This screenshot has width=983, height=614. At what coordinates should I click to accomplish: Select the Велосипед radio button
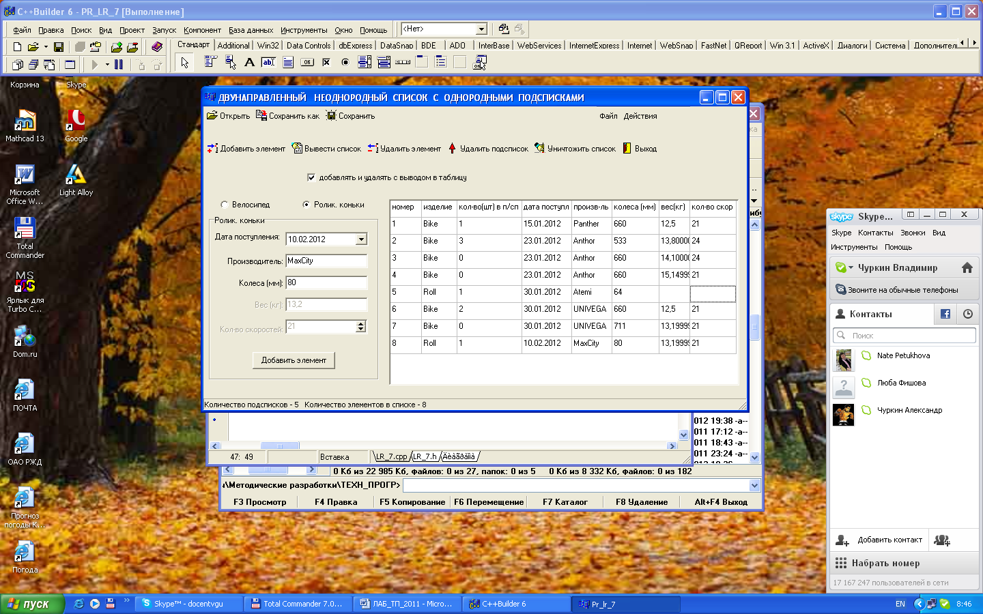point(224,205)
